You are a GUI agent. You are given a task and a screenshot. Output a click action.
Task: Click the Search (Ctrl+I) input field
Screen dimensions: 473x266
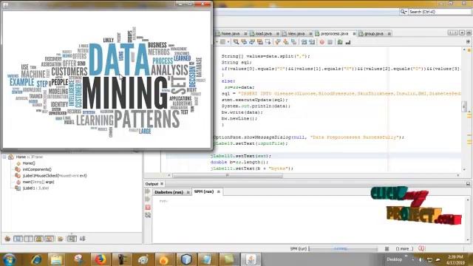[439, 12]
